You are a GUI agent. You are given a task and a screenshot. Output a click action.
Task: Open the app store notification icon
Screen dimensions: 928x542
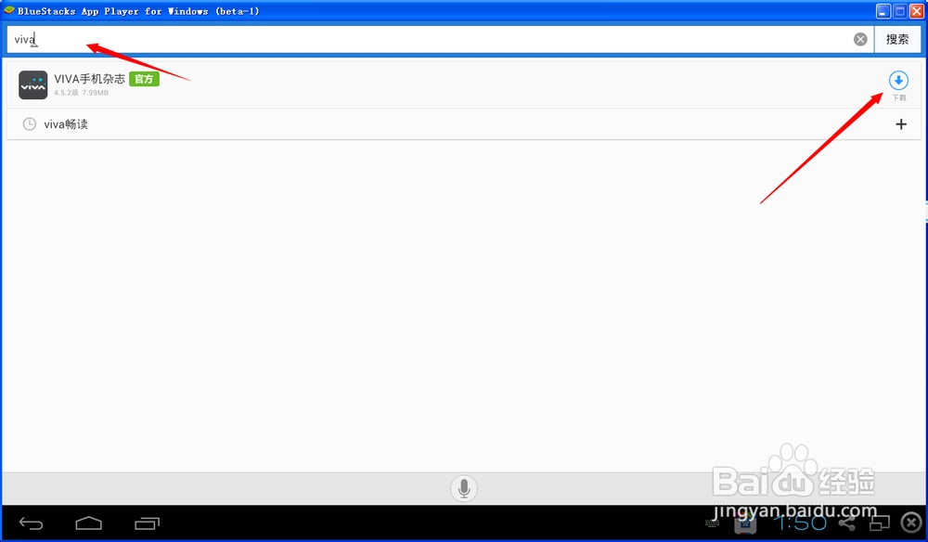(x=745, y=523)
